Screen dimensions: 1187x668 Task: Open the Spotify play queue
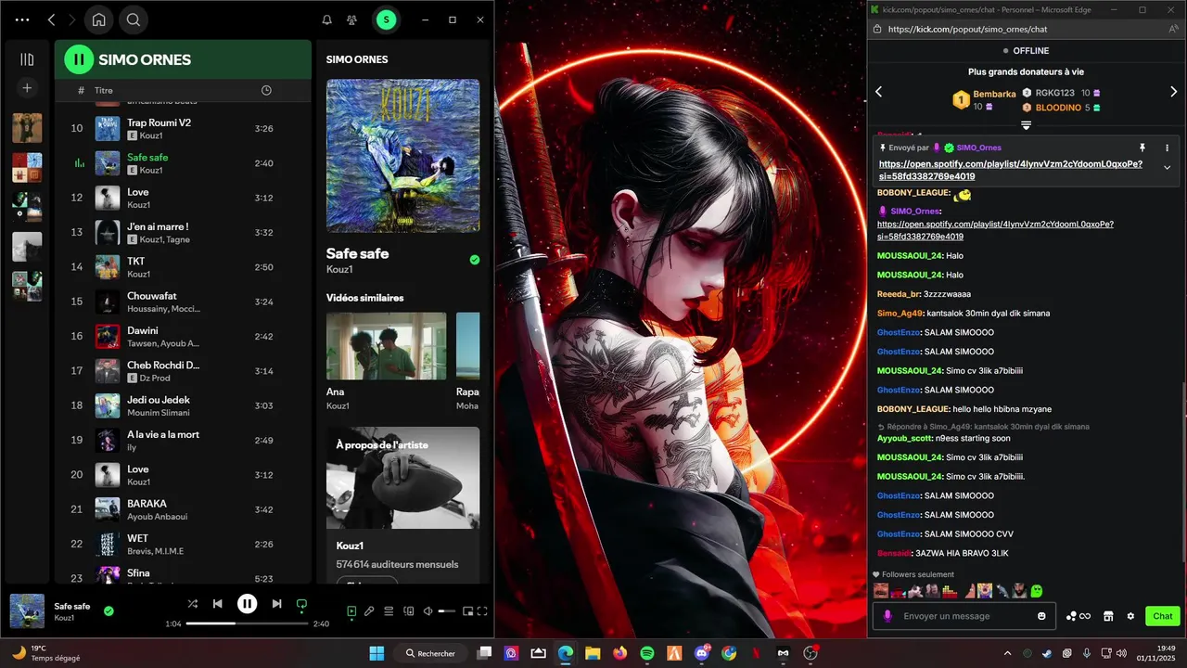pos(389,611)
